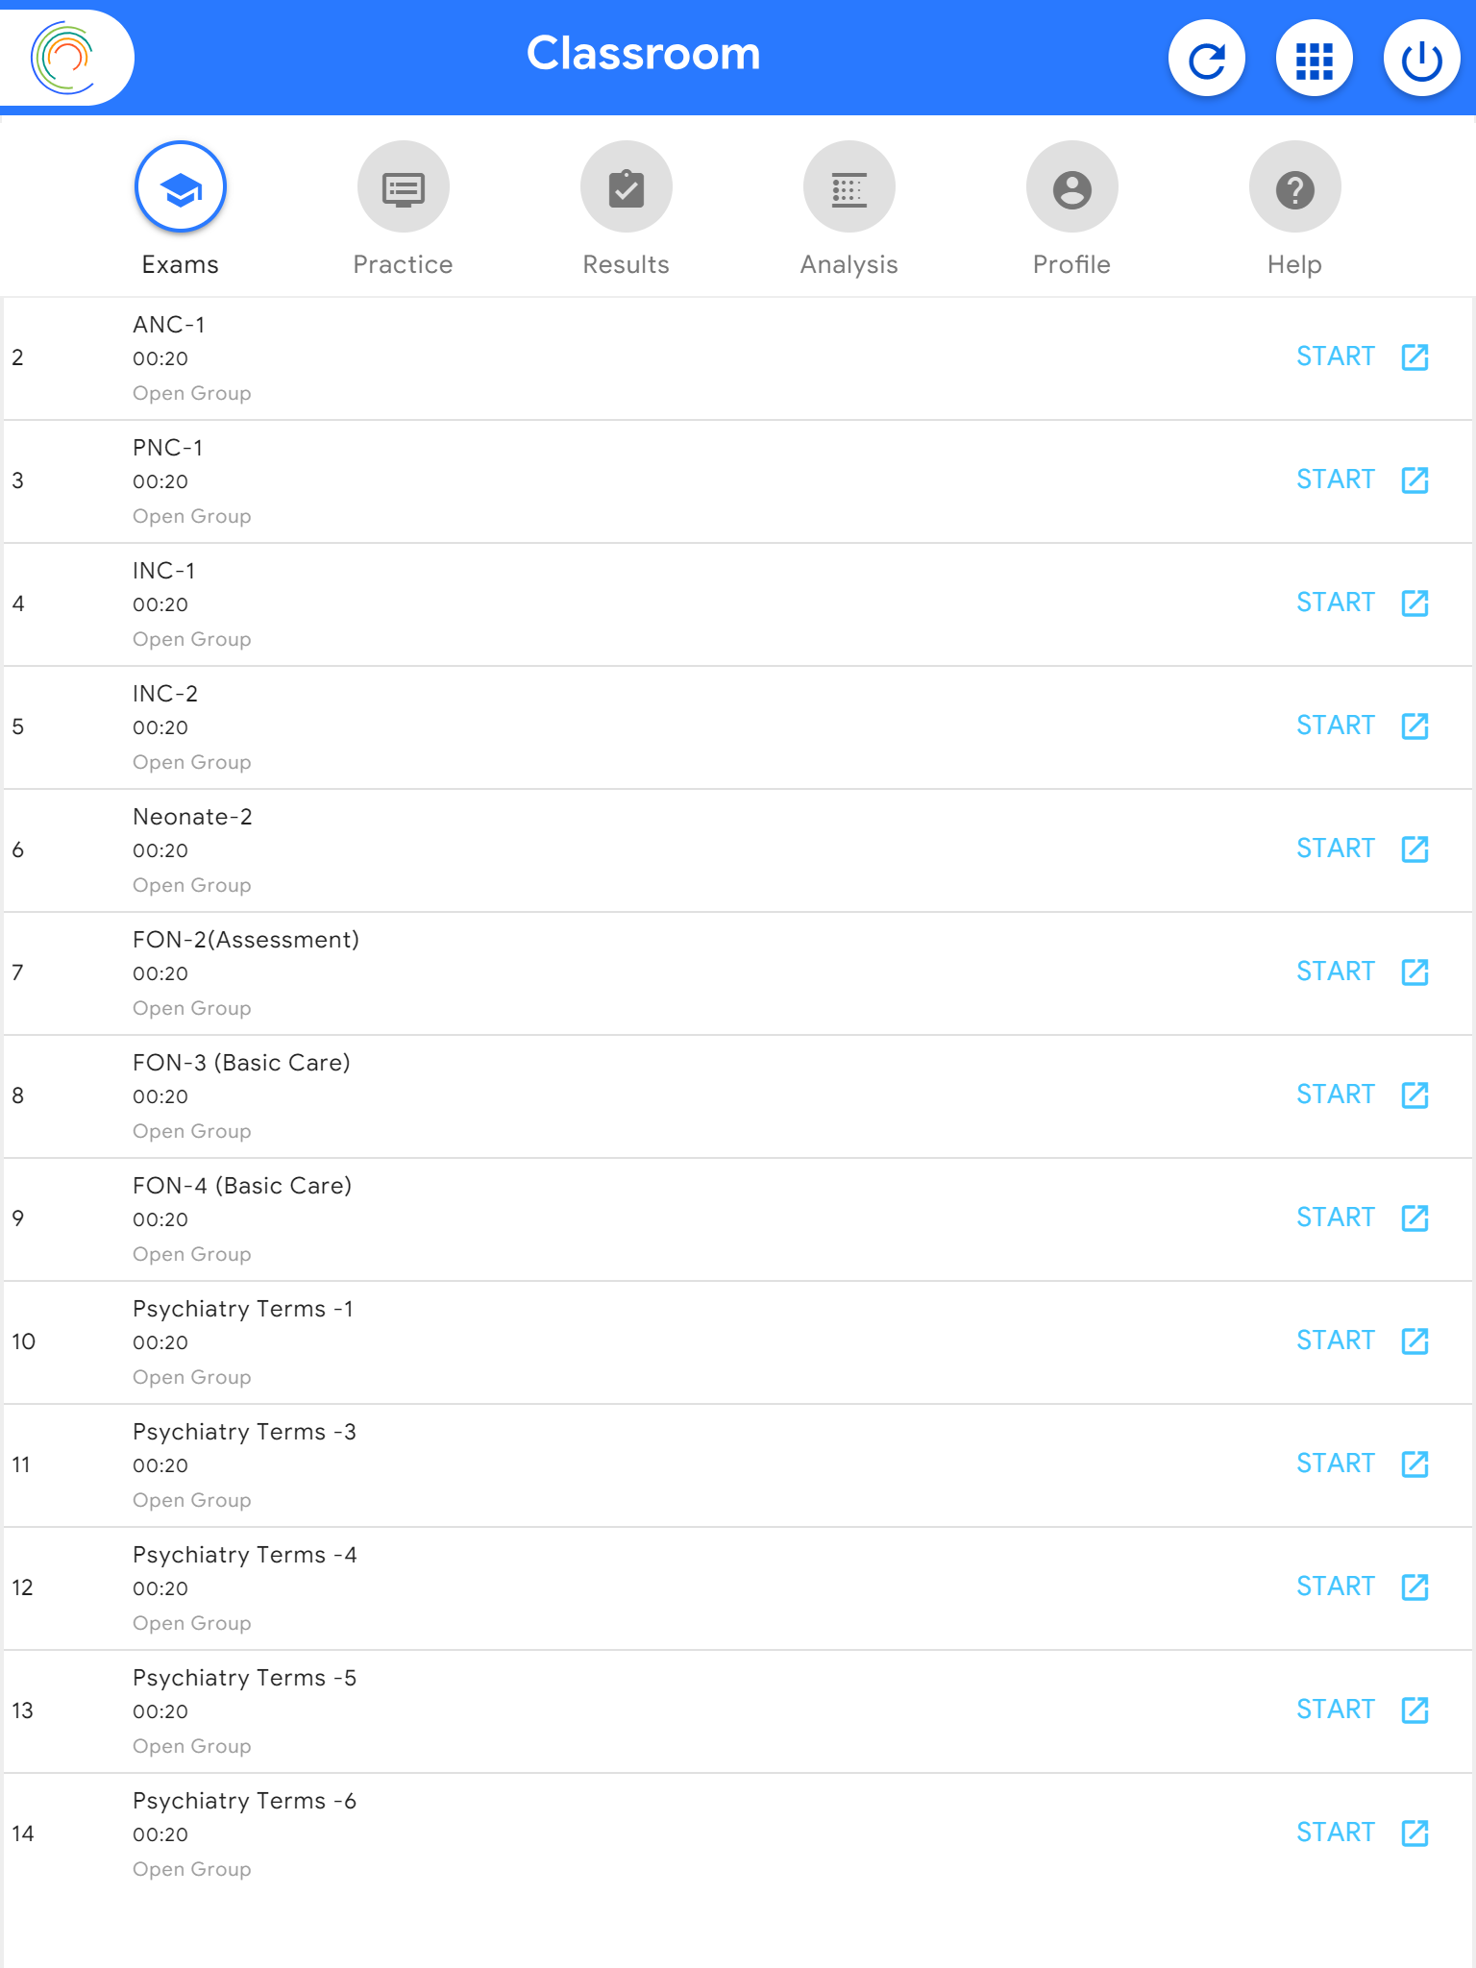The width and height of the screenshot is (1476, 1968).
Task: Start the FON-2(Assessment) exam
Action: click(x=1335, y=972)
